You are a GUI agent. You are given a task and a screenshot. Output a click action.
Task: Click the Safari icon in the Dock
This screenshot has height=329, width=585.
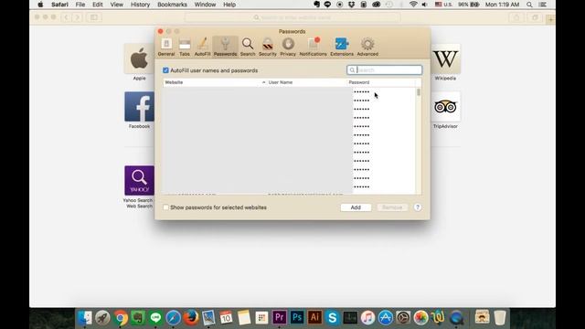tap(174, 318)
